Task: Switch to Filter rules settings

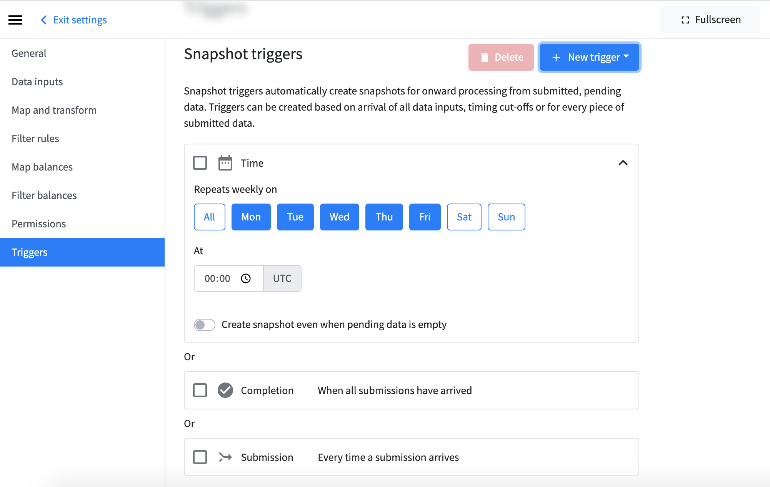Action: [35, 138]
